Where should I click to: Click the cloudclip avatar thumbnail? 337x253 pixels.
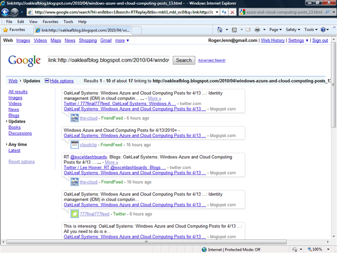75,145
